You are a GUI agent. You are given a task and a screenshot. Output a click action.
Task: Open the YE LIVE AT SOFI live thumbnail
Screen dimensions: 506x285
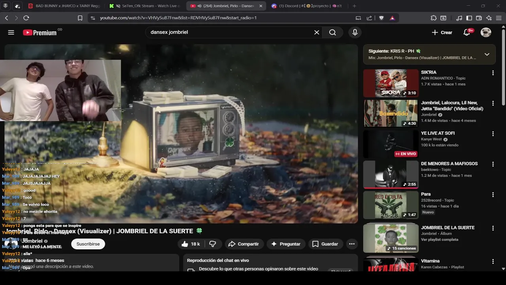(x=391, y=144)
